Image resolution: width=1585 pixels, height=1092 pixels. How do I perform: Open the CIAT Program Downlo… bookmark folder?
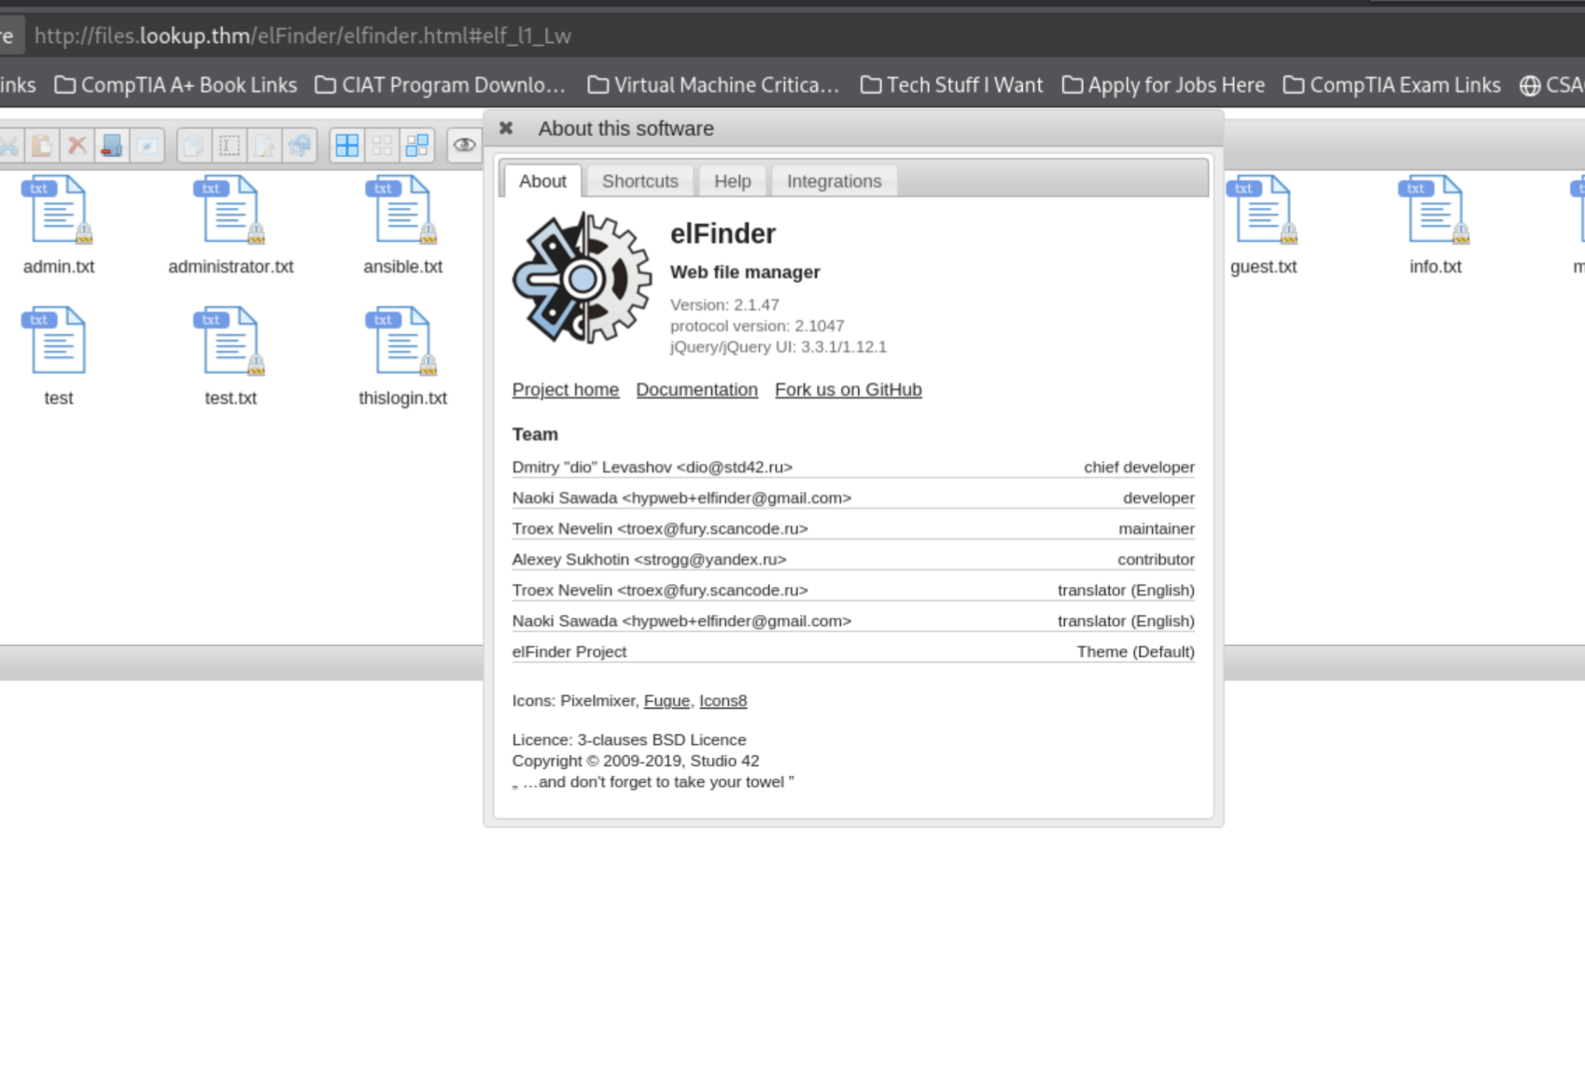point(441,85)
